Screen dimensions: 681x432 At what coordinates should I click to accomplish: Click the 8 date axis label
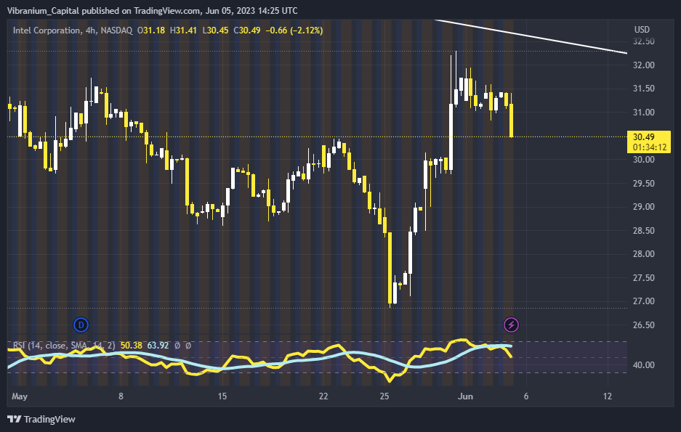(x=121, y=396)
